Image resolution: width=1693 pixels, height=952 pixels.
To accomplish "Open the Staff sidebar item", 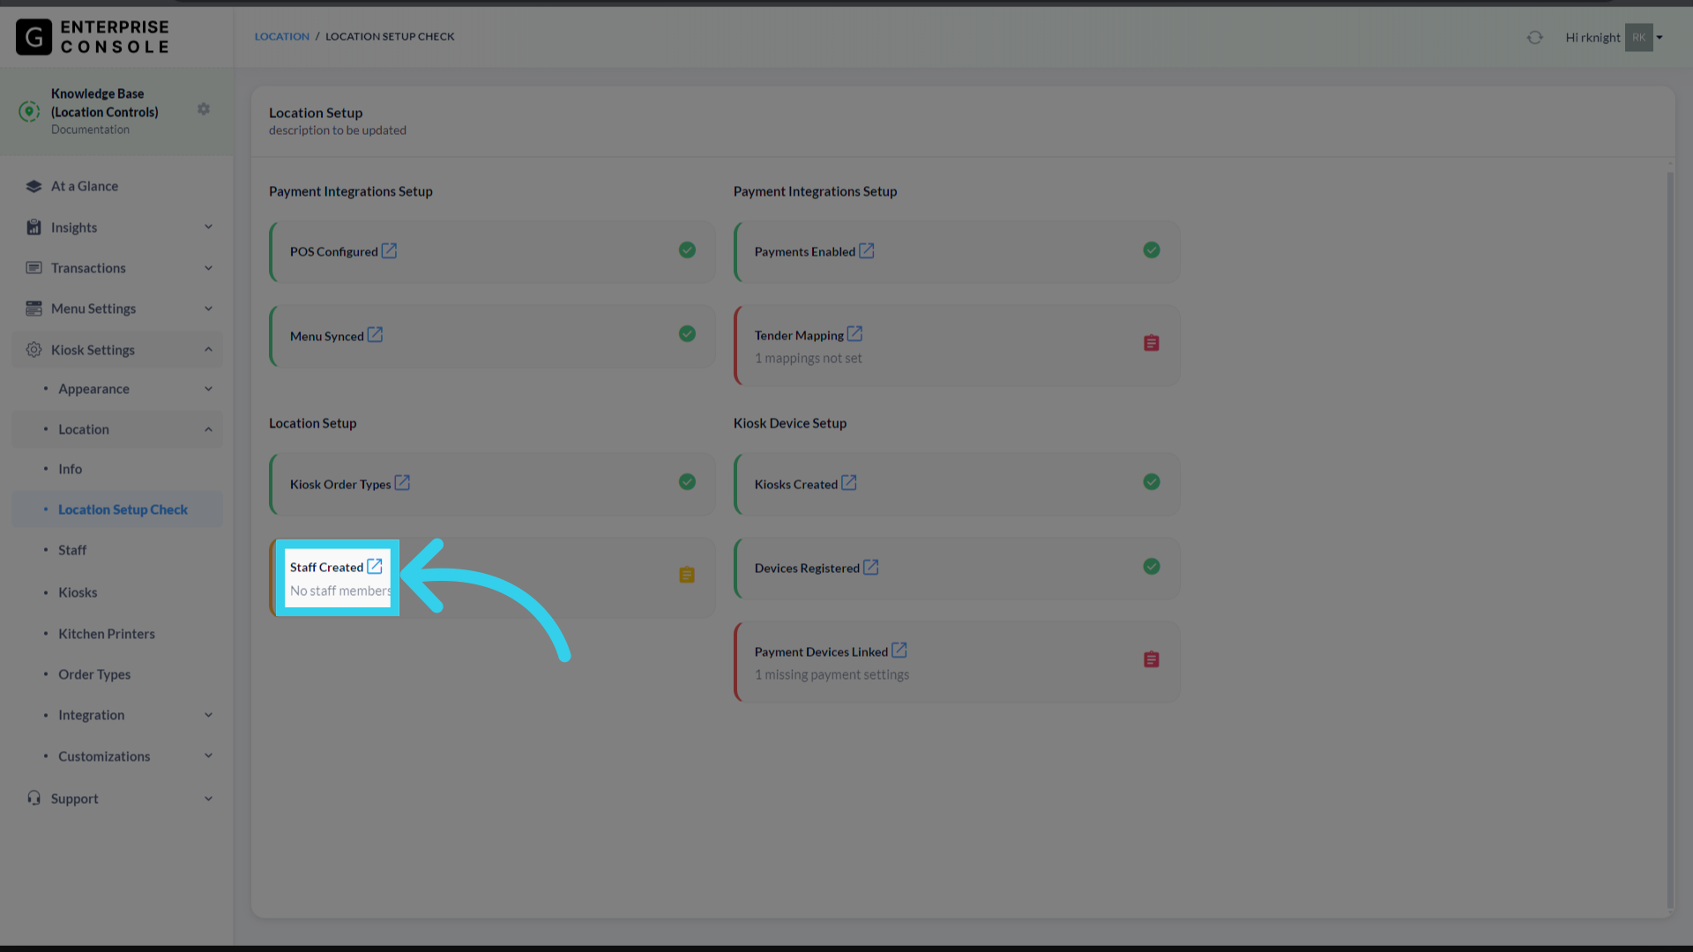I will click(x=72, y=550).
